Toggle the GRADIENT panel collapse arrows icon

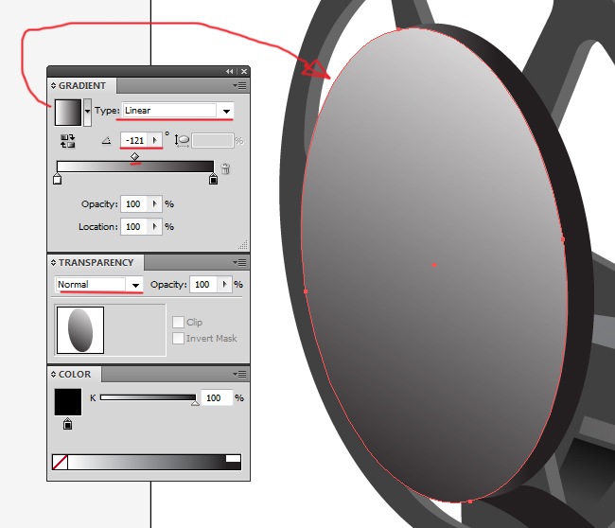click(x=53, y=85)
